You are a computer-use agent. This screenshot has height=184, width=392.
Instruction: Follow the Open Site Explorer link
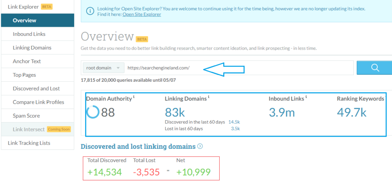(142, 15)
